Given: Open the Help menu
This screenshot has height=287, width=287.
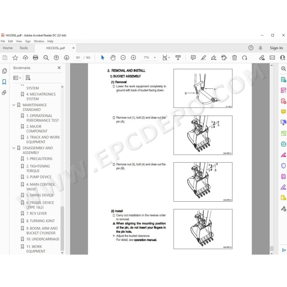Looking at the screenshot, I should tap(50, 41).
